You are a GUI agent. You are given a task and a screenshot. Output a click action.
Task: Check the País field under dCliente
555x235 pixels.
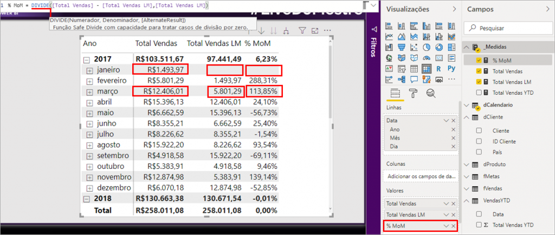click(x=479, y=152)
